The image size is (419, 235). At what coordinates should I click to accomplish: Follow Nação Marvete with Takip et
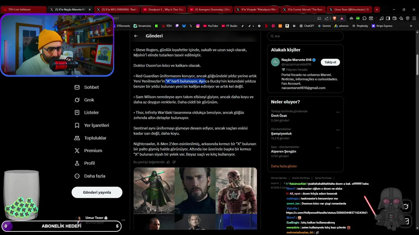(x=330, y=62)
